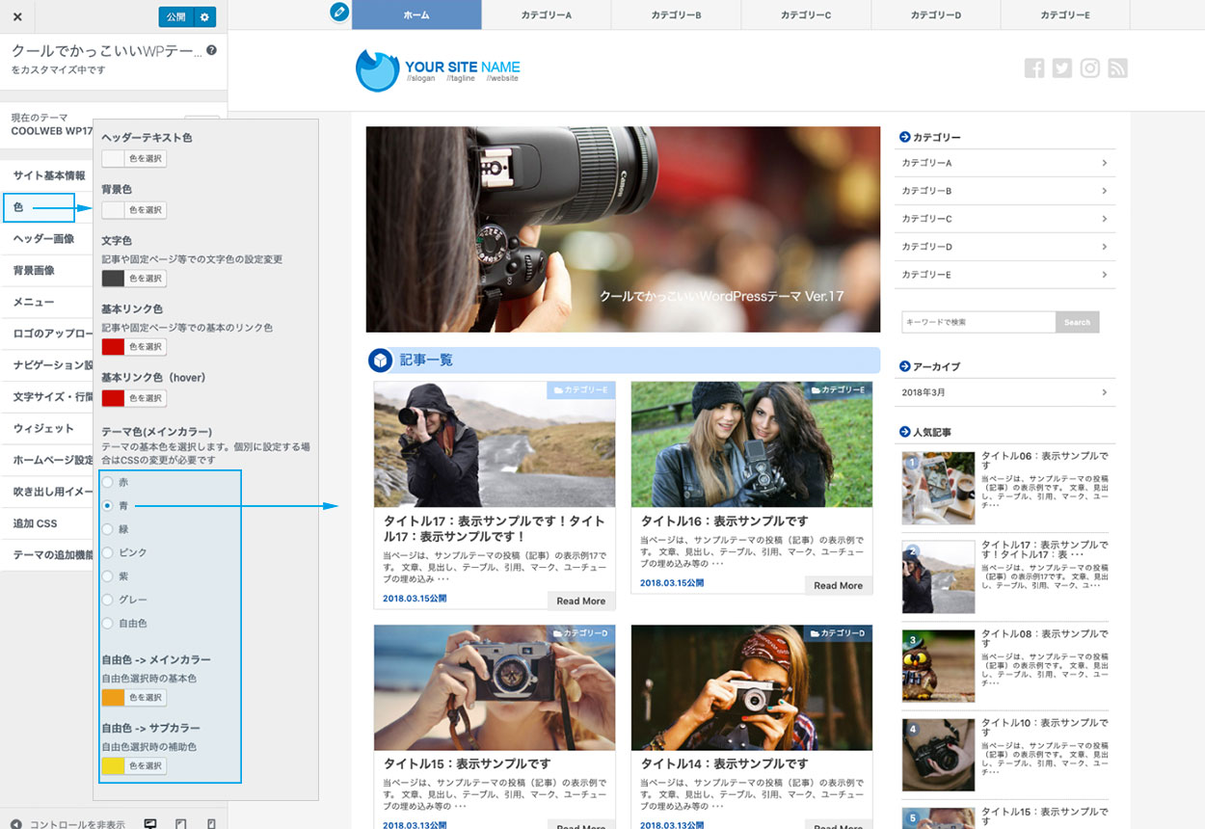Expand sidebar カテゴリーC chevron
Screen dimensions: 1205x829
click(1104, 219)
